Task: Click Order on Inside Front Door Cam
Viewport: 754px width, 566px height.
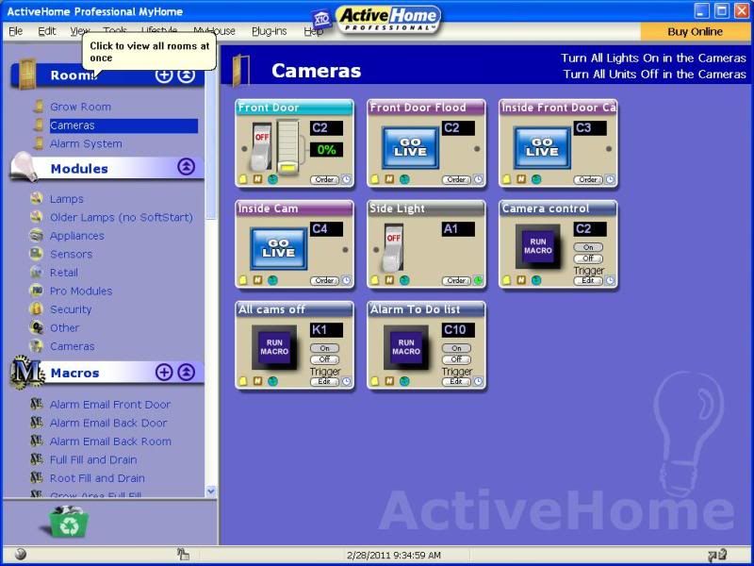Action: (x=588, y=179)
